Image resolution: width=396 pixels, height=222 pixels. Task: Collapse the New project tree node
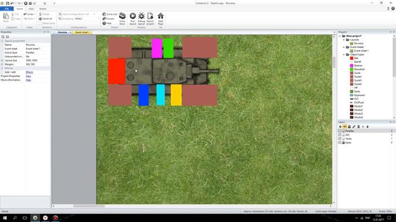[x=340, y=36]
